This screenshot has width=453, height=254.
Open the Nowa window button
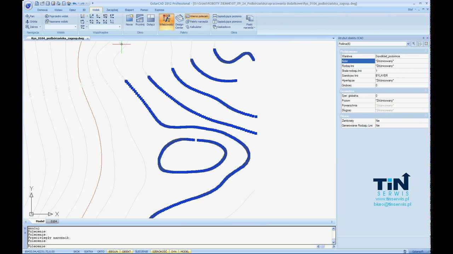point(129,20)
